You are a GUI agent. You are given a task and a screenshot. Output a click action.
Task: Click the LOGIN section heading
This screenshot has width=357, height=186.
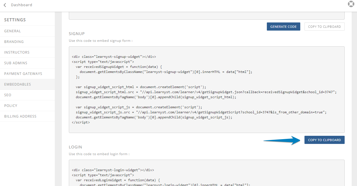[75, 147]
